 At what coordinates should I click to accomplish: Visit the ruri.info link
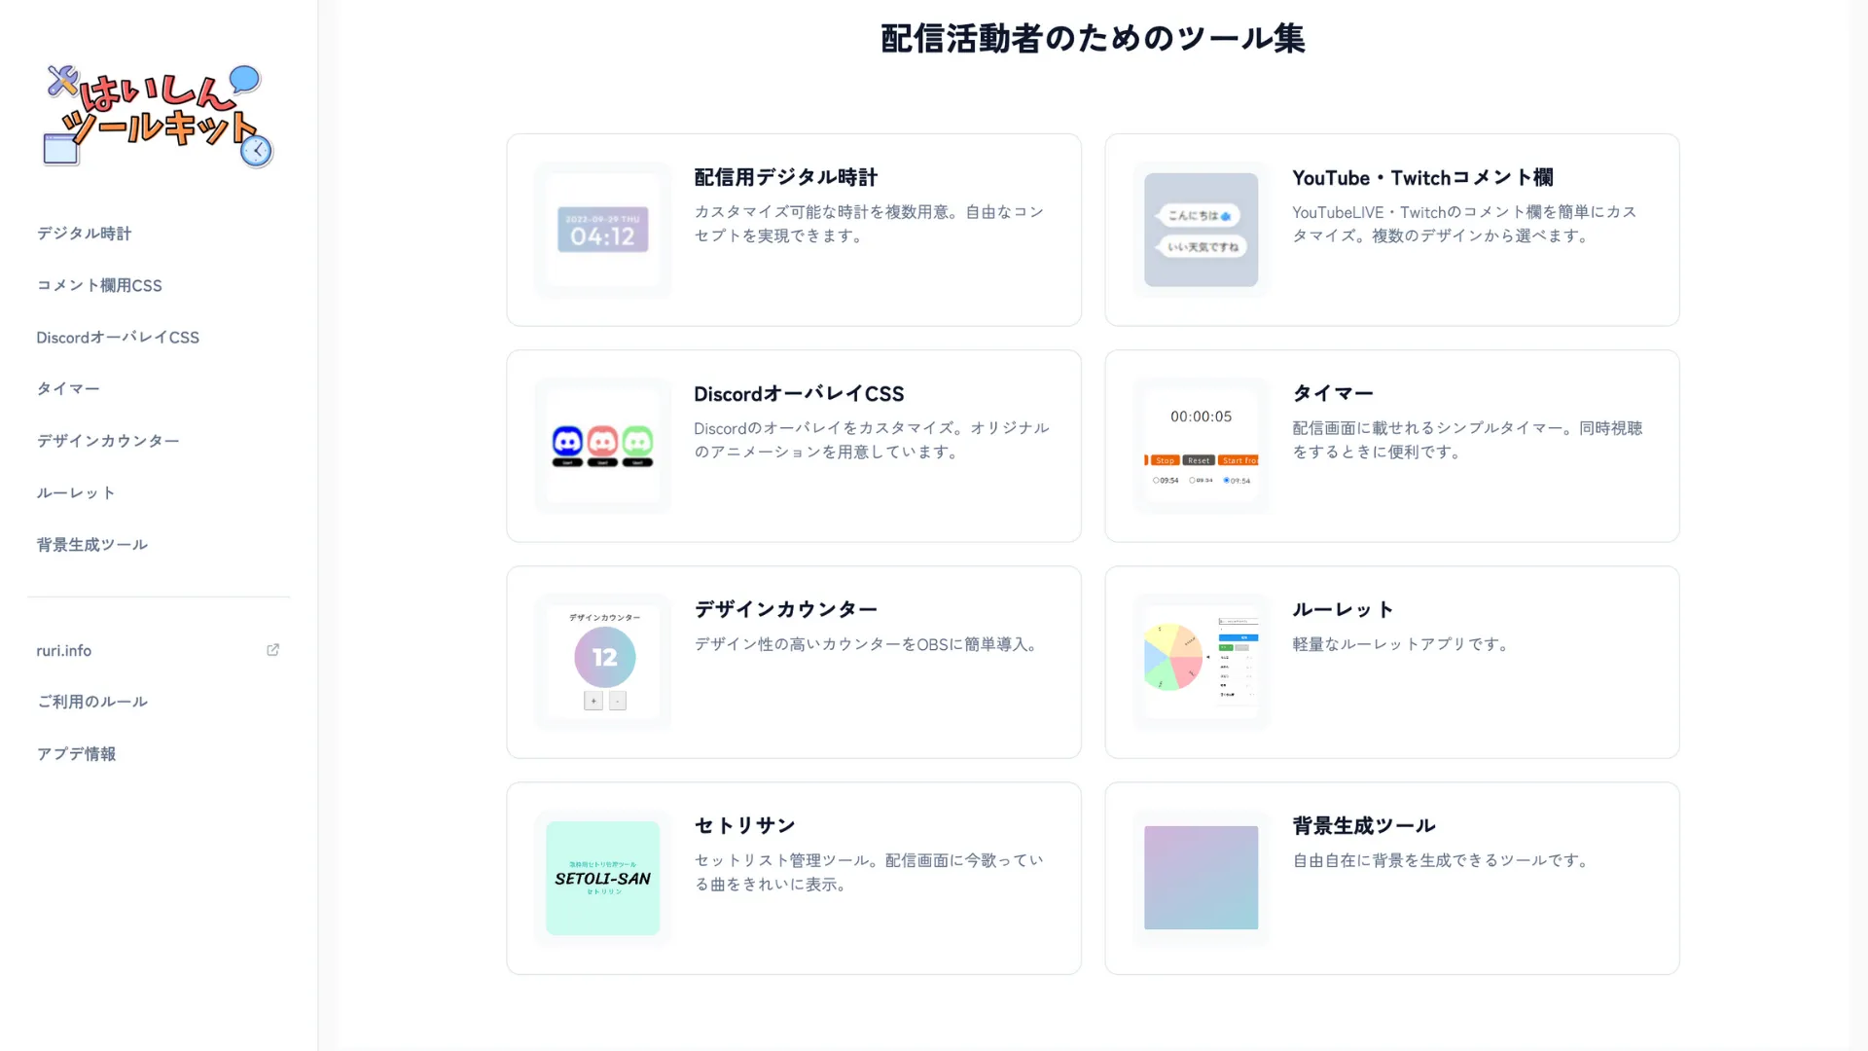pyautogui.click(x=64, y=650)
